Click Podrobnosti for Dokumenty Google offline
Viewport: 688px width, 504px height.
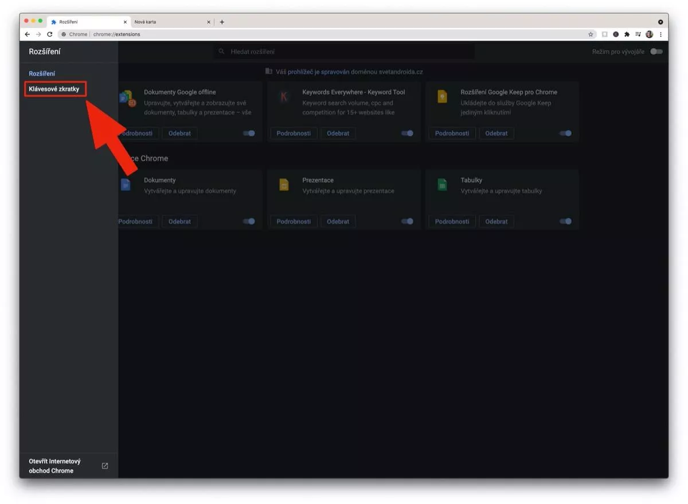click(x=138, y=133)
